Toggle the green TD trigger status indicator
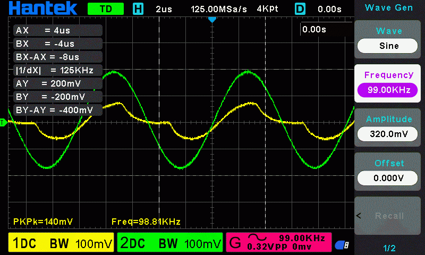 (x=106, y=9)
